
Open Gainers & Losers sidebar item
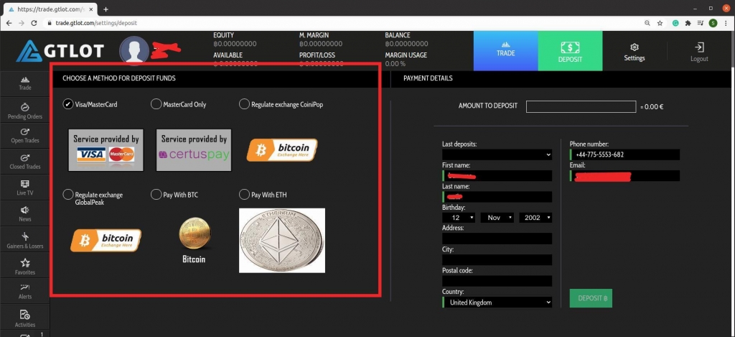pos(25,241)
